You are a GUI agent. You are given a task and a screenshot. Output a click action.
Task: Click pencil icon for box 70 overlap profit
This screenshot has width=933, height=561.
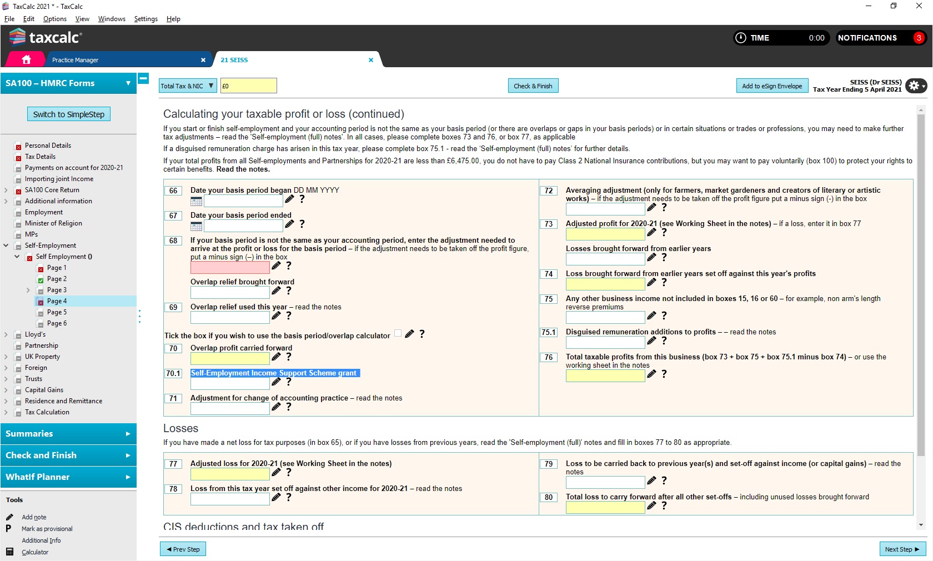pyautogui.click(x=276, y=357)
